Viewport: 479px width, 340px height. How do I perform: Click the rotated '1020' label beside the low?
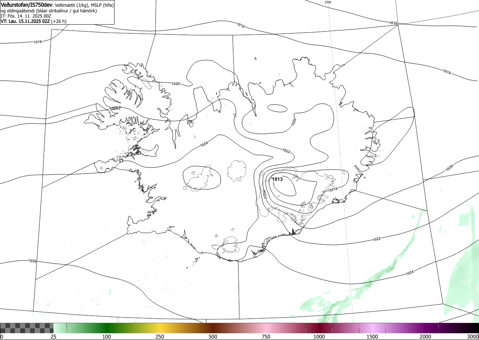[264, 194]
